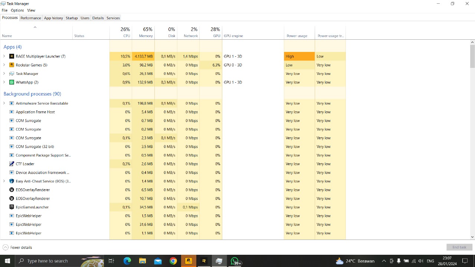Click the RAGE Multiplayer Launcher process icon
Screen dimensions: 475x267
click(x=12, y=56)
